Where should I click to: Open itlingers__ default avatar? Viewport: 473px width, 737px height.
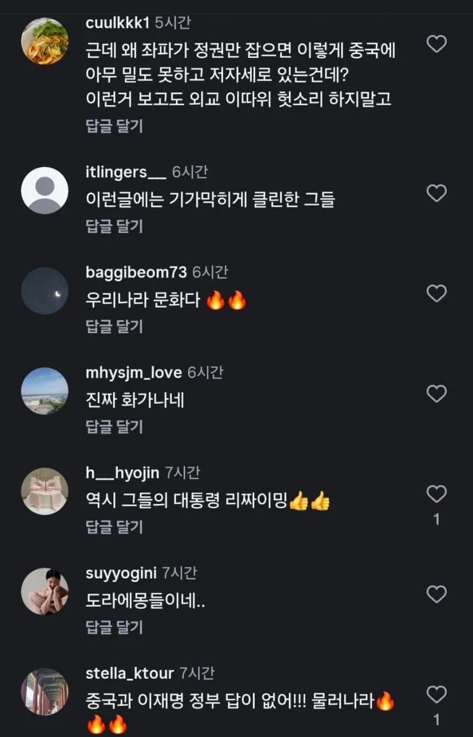[45, 190]
